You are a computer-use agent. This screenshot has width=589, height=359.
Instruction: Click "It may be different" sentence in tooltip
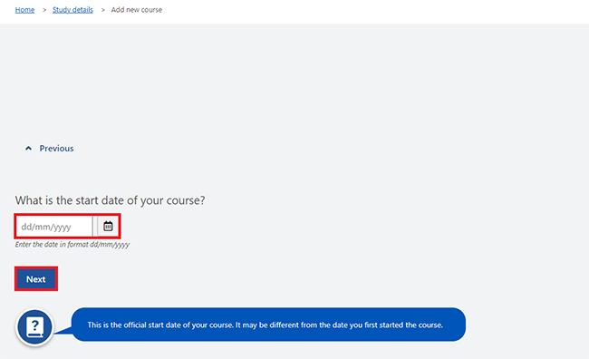tap(339, 325)
